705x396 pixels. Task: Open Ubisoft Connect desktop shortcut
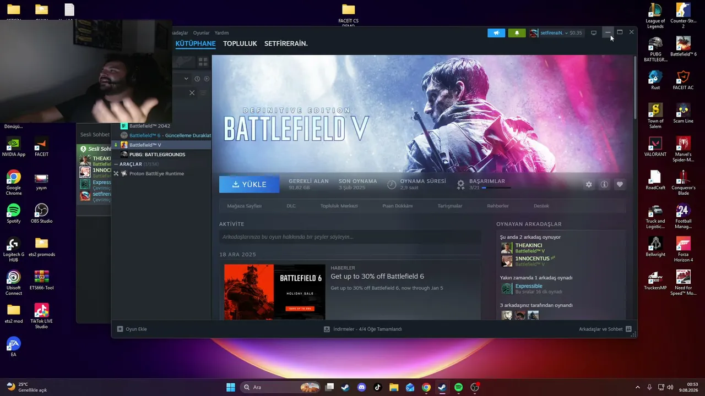point(14,283)
